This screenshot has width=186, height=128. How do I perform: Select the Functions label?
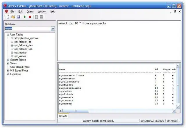click(x=15, y=74)
